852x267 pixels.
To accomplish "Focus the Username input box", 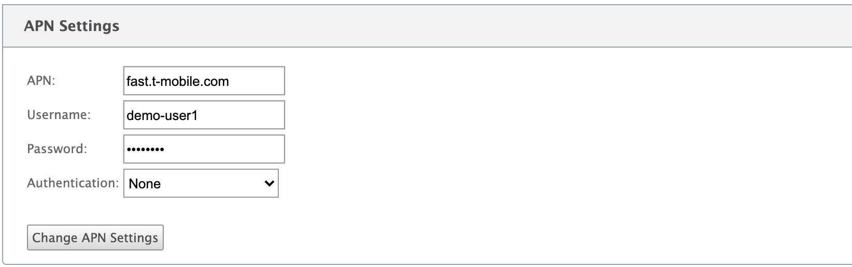I will tap(204, 115).
